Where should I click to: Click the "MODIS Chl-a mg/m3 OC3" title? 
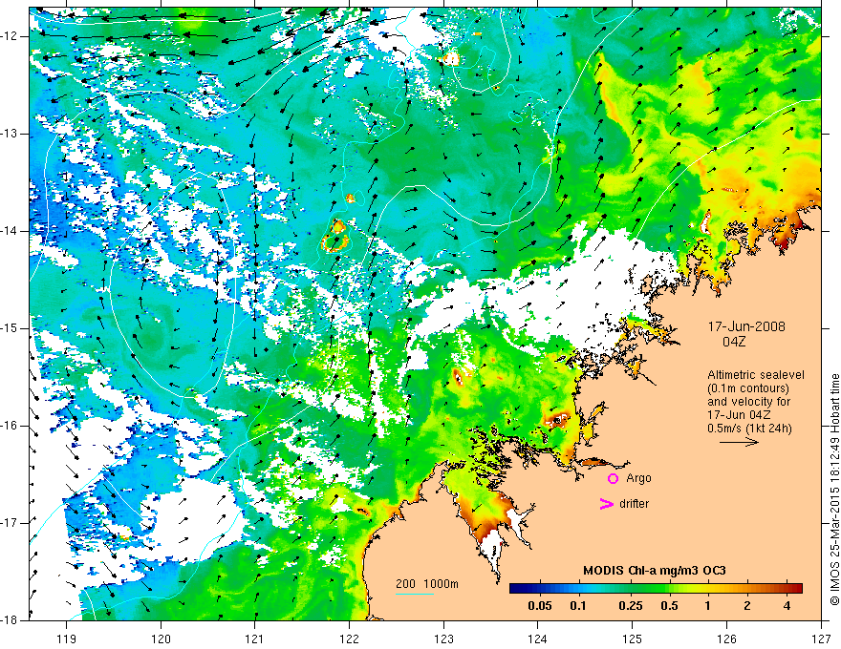pyautogui.click(x=655, y=571)
